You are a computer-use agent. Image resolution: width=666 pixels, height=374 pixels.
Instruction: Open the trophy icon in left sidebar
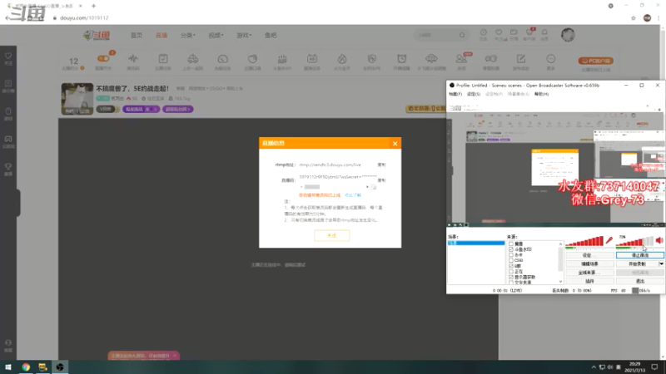pyautogui.click(x=8, y=166)
